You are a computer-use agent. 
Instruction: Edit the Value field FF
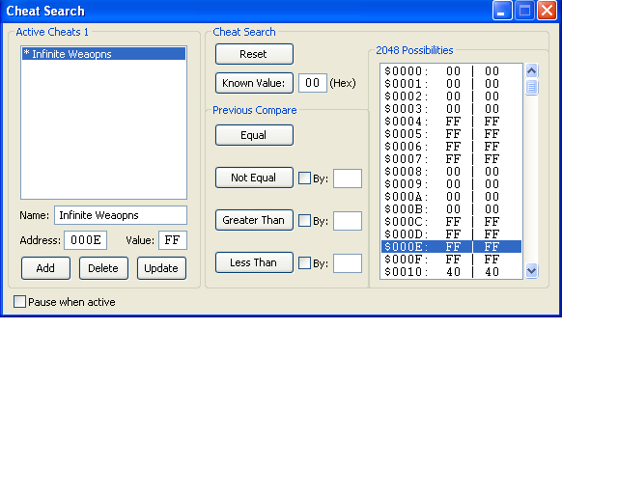[173, 240]
